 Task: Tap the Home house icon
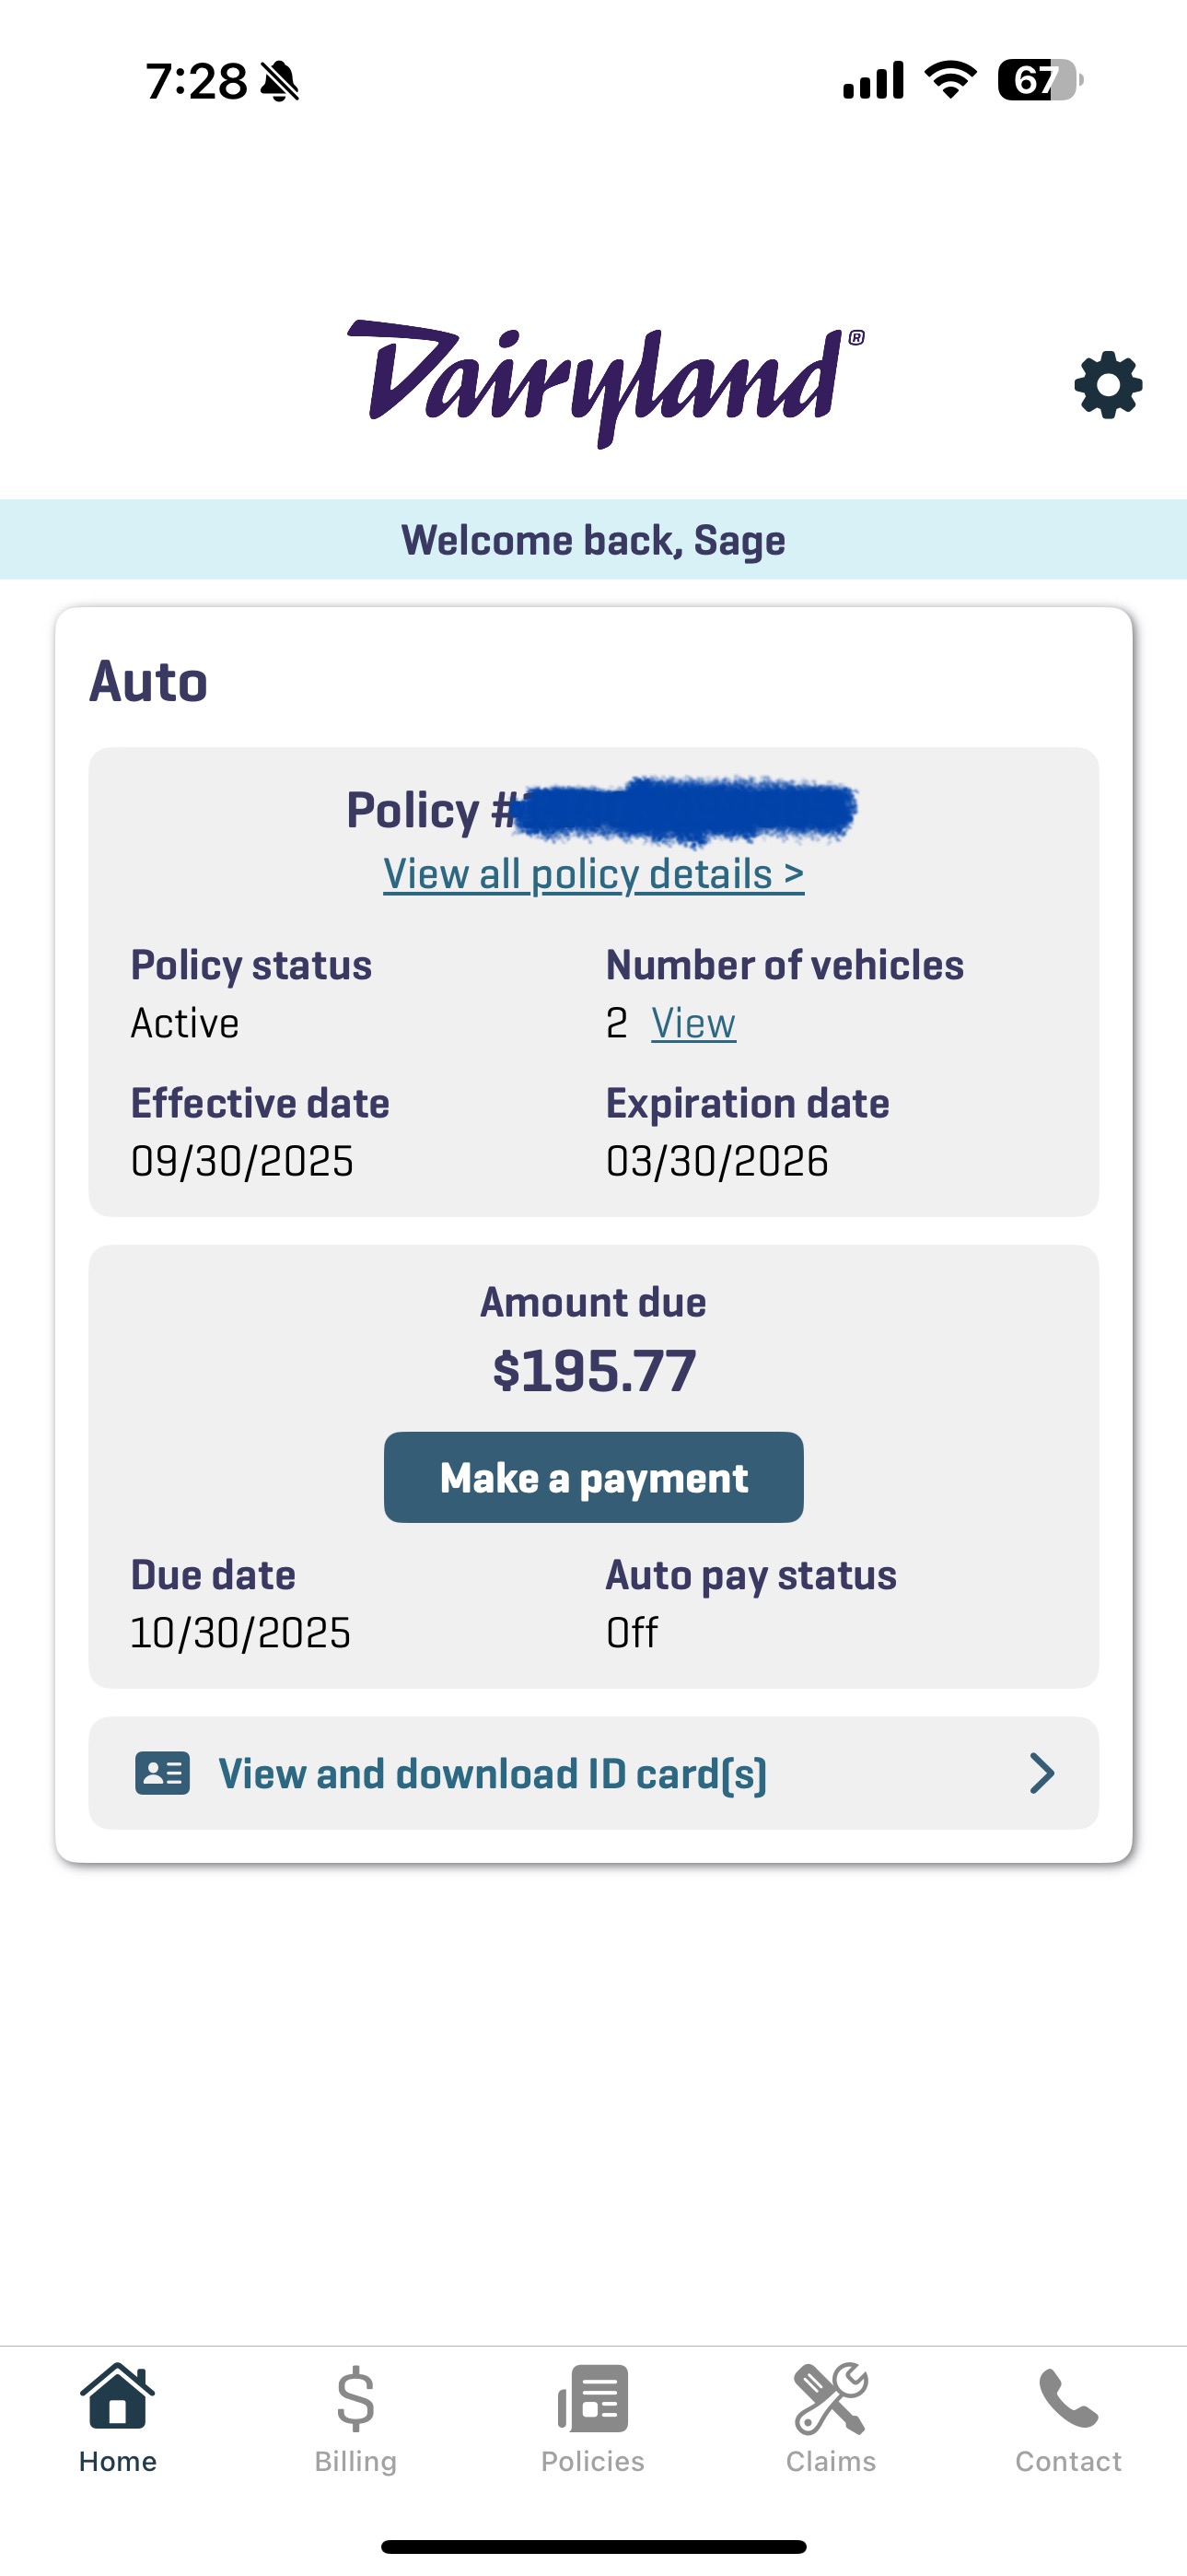click(x=118, y=2396)
